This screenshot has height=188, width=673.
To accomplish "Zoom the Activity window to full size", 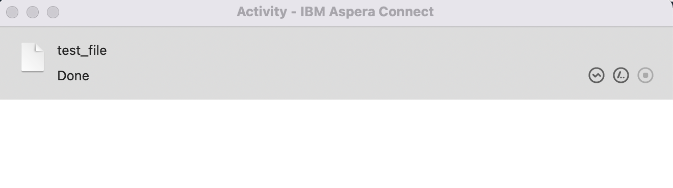I will 53,12.
